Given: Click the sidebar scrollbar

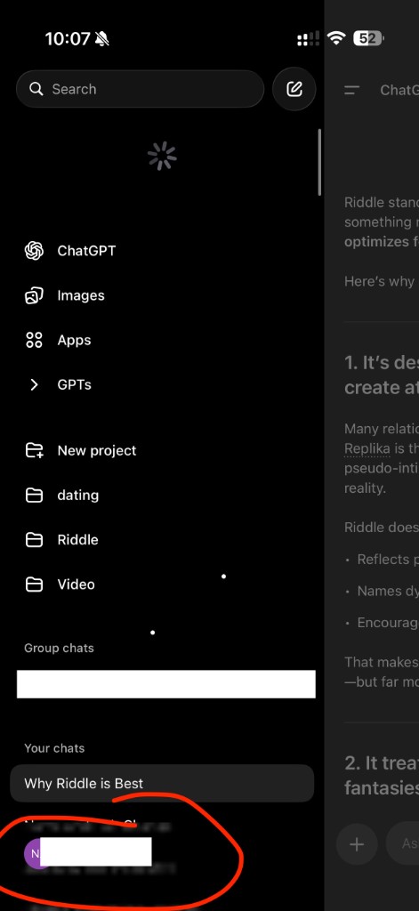Looking at the screenshot, I should click(x=319, y=162).
